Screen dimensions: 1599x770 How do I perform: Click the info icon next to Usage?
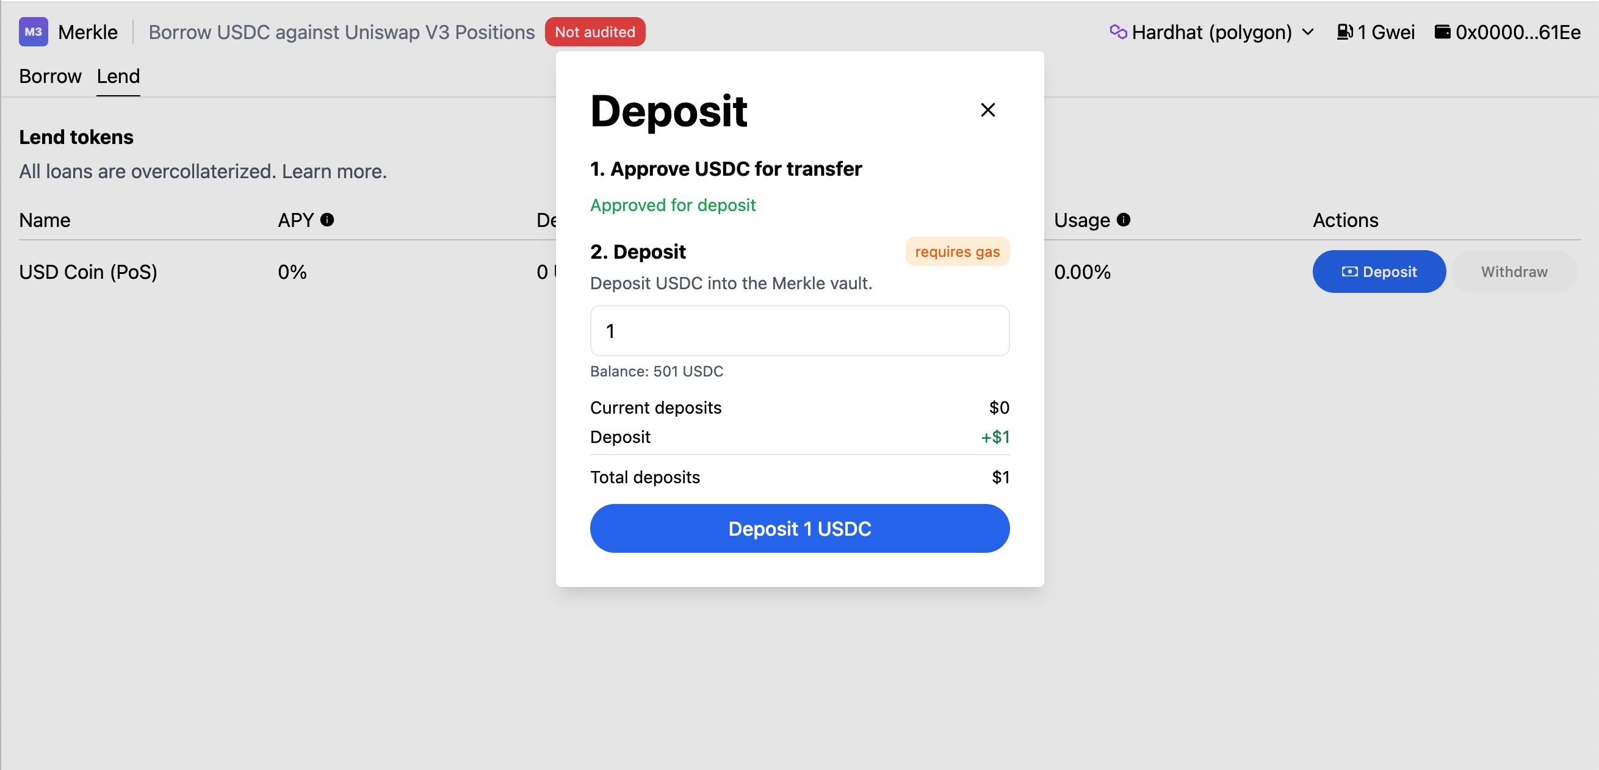(1123, 219)
